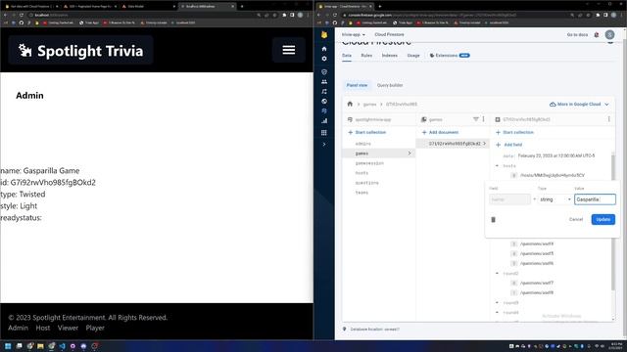Open Project Overview home icon in Firebase sidebar

(x=324, y=49)
